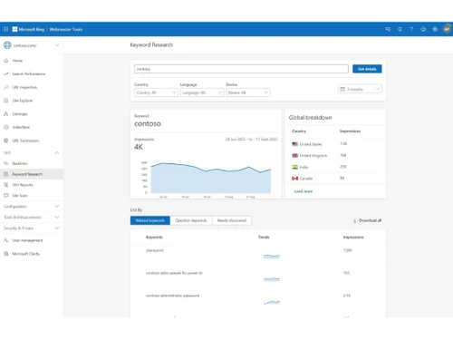Open IndexNow page
Viewport: 453px width, 340px height.
[x=21, y=127]
